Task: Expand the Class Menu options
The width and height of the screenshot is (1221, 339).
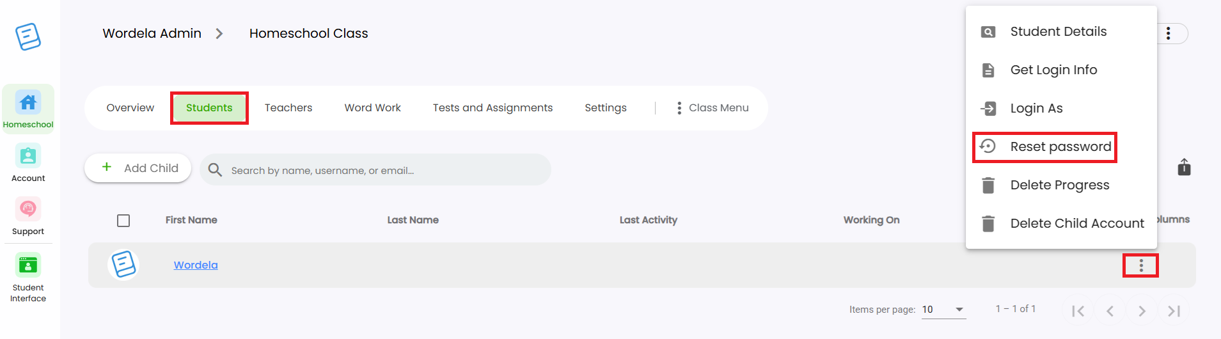Action: pos(713,108)
